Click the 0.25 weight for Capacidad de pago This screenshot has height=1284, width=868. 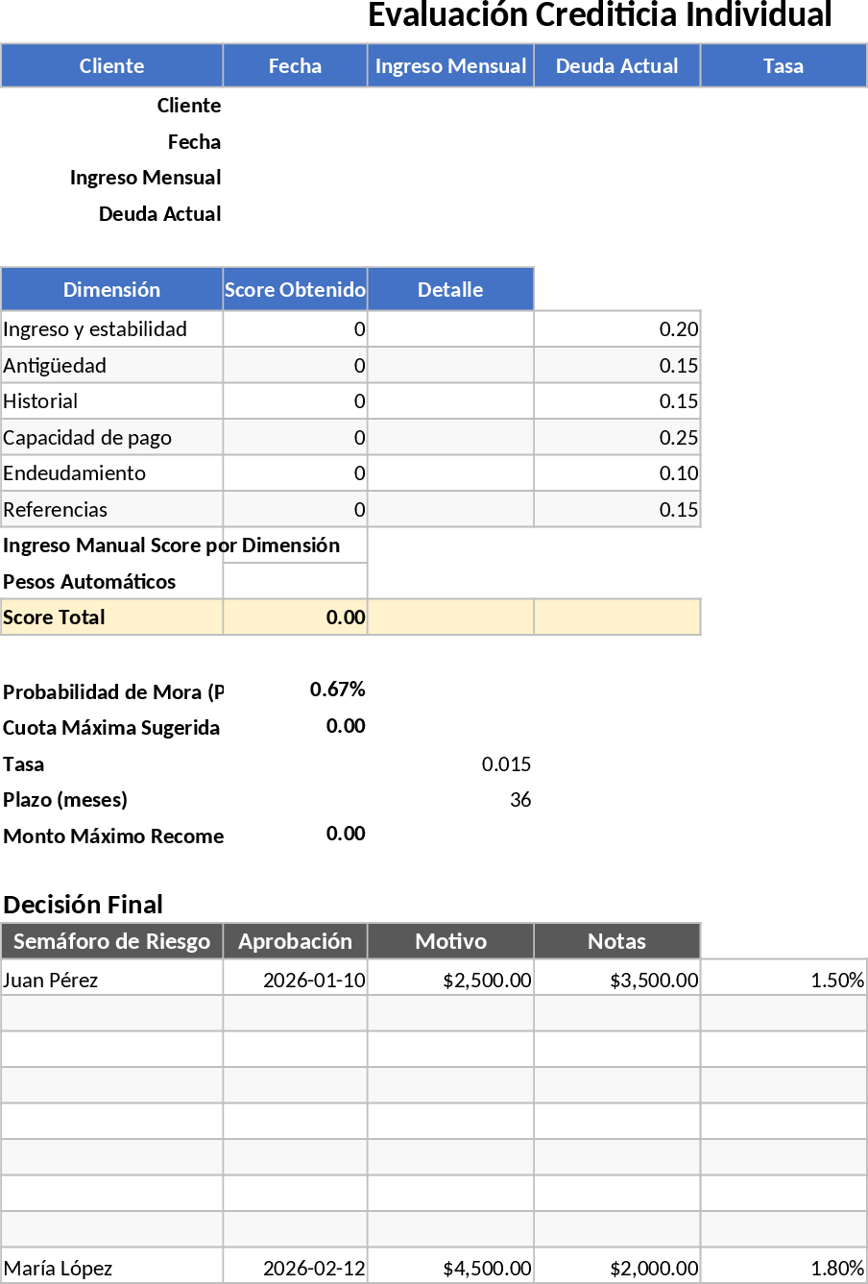[x=616, y=437]
